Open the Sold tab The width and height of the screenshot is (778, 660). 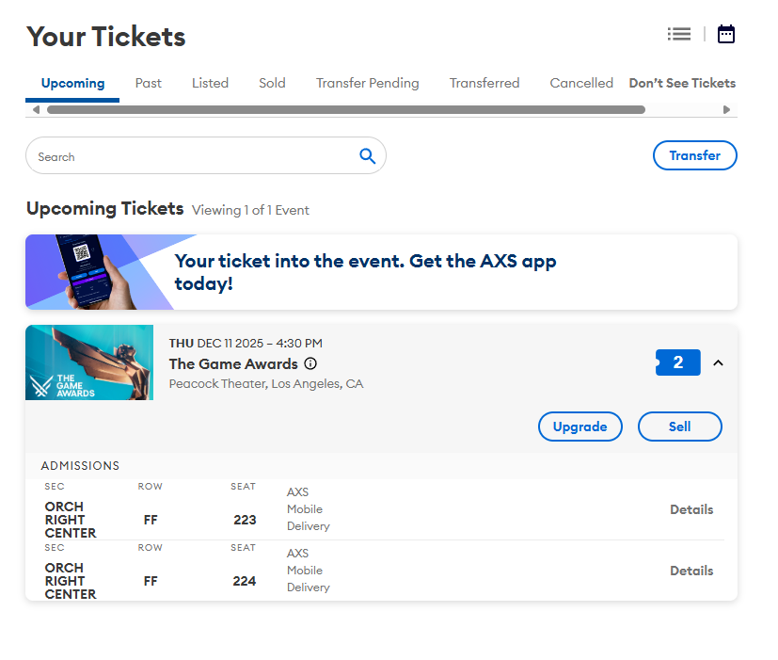coord(272,83)
